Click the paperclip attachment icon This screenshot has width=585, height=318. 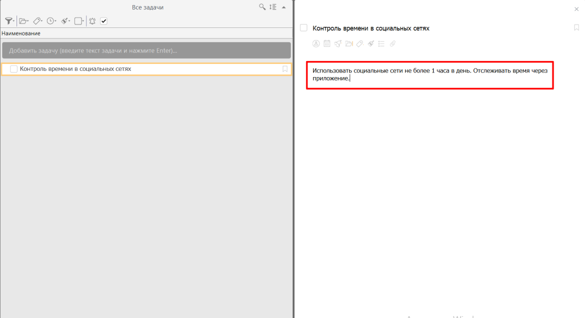pyautogui.click(x=392, y=43)
